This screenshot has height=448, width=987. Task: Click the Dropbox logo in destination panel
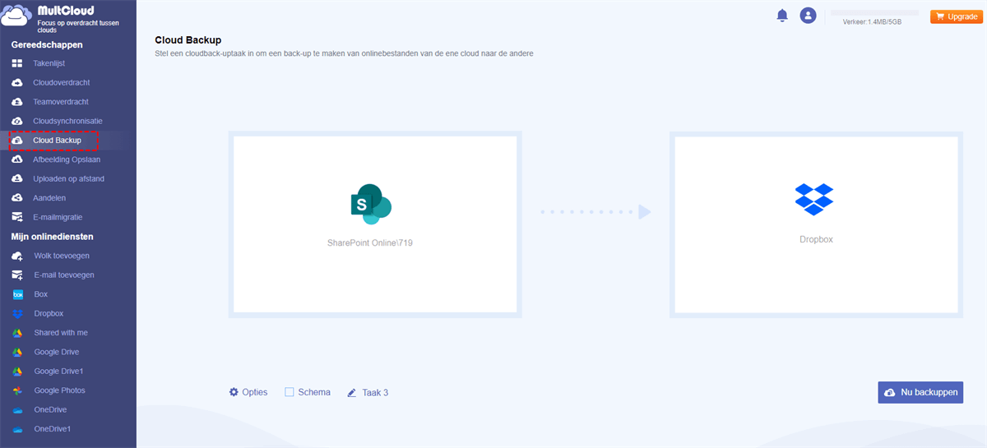tap(814, 199)
